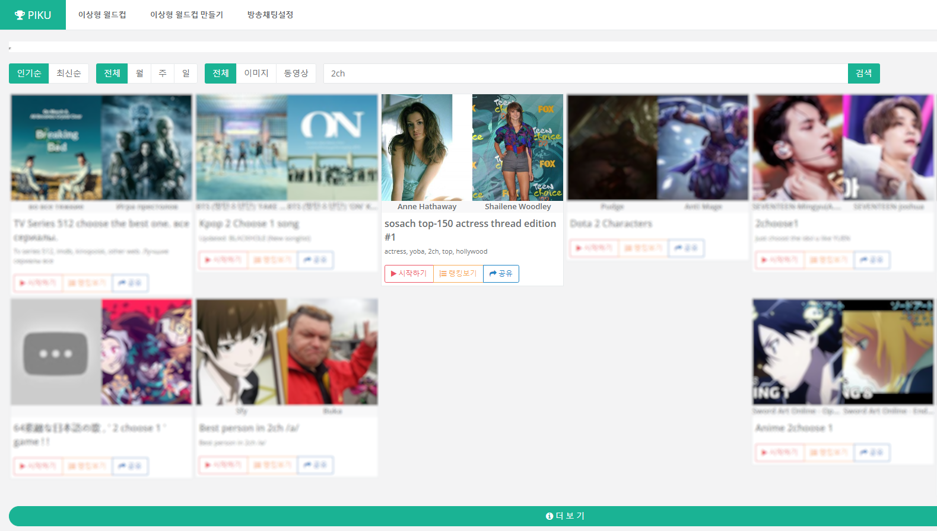Open the Kpop 2 Choose 1 song title

249,224
